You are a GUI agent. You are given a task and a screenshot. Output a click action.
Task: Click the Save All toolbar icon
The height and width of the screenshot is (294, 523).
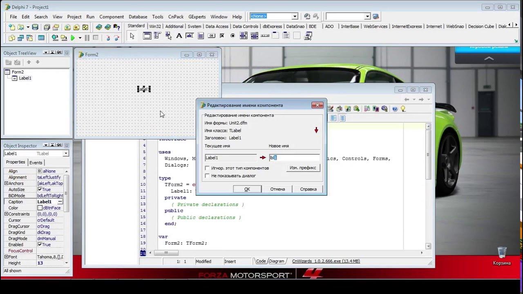pos(47,27)
